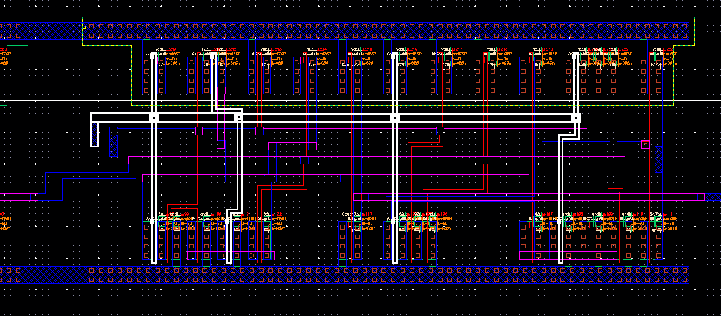Click the red instance label 100
Viewport: 721px width, 316px height.
tap(216, 214)
